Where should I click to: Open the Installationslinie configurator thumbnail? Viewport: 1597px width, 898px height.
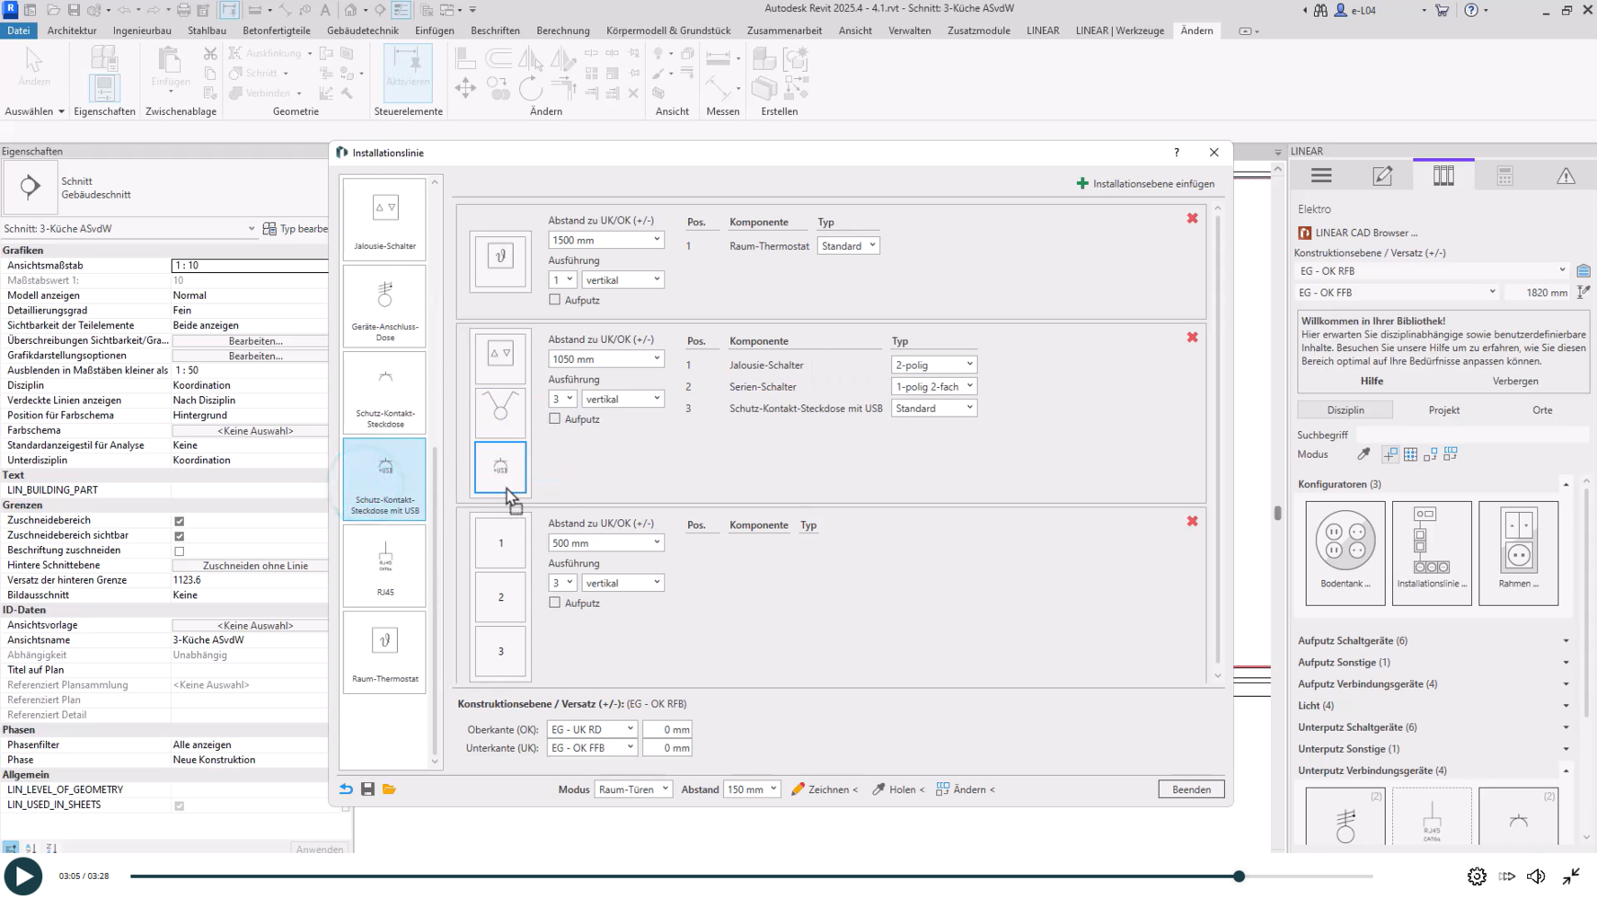[1431, 551]
